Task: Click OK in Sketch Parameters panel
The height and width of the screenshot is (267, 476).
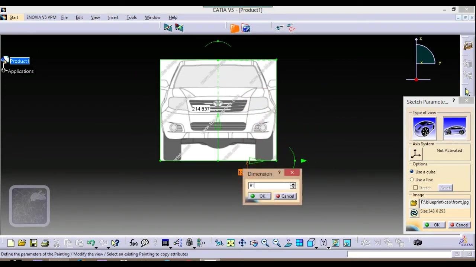Action: pos(433,225)
